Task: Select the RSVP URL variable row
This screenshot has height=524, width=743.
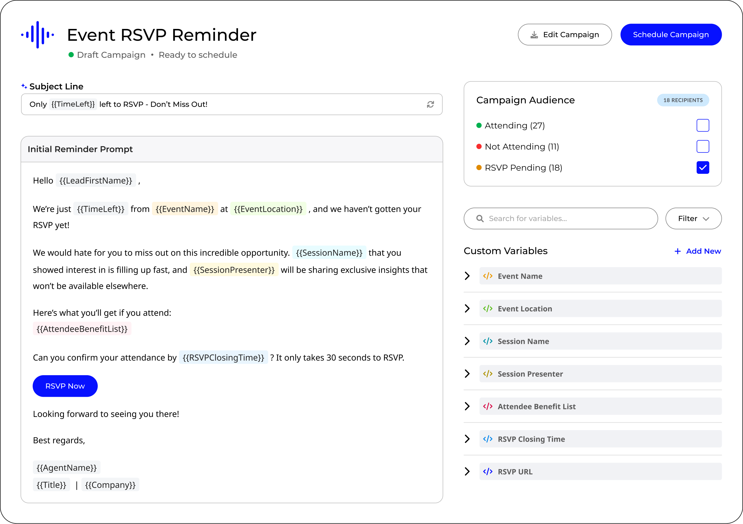Action: [x=600, y=471]
